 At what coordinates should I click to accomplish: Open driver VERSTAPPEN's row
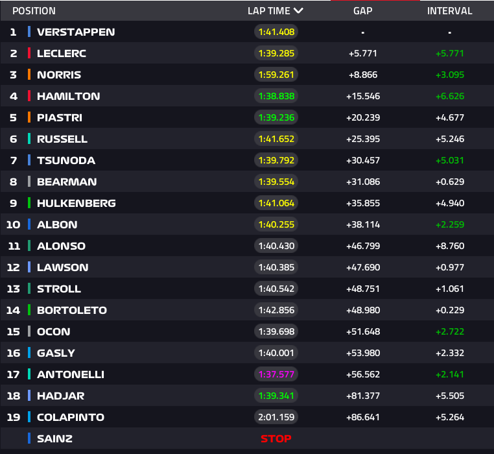coord(247,32)
